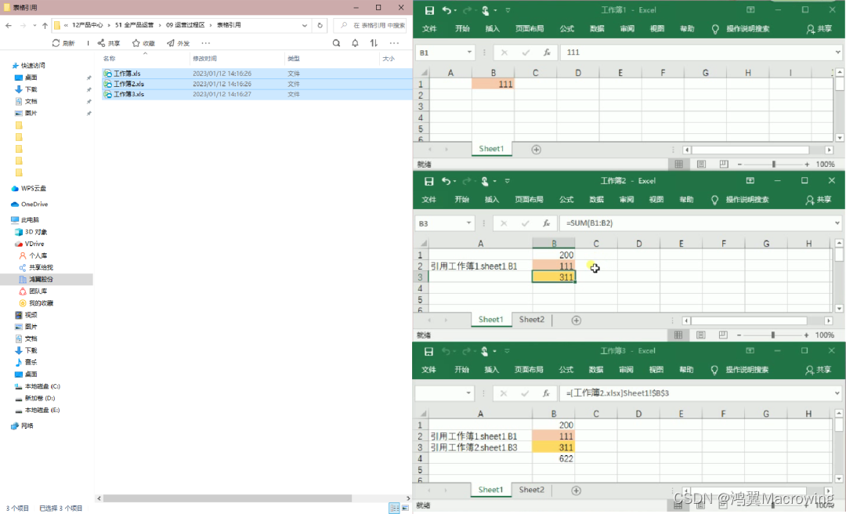Viewport: 846px width, 514px height.
Task: Click insert function fx in 工作簿1
Action: point(547,52)
